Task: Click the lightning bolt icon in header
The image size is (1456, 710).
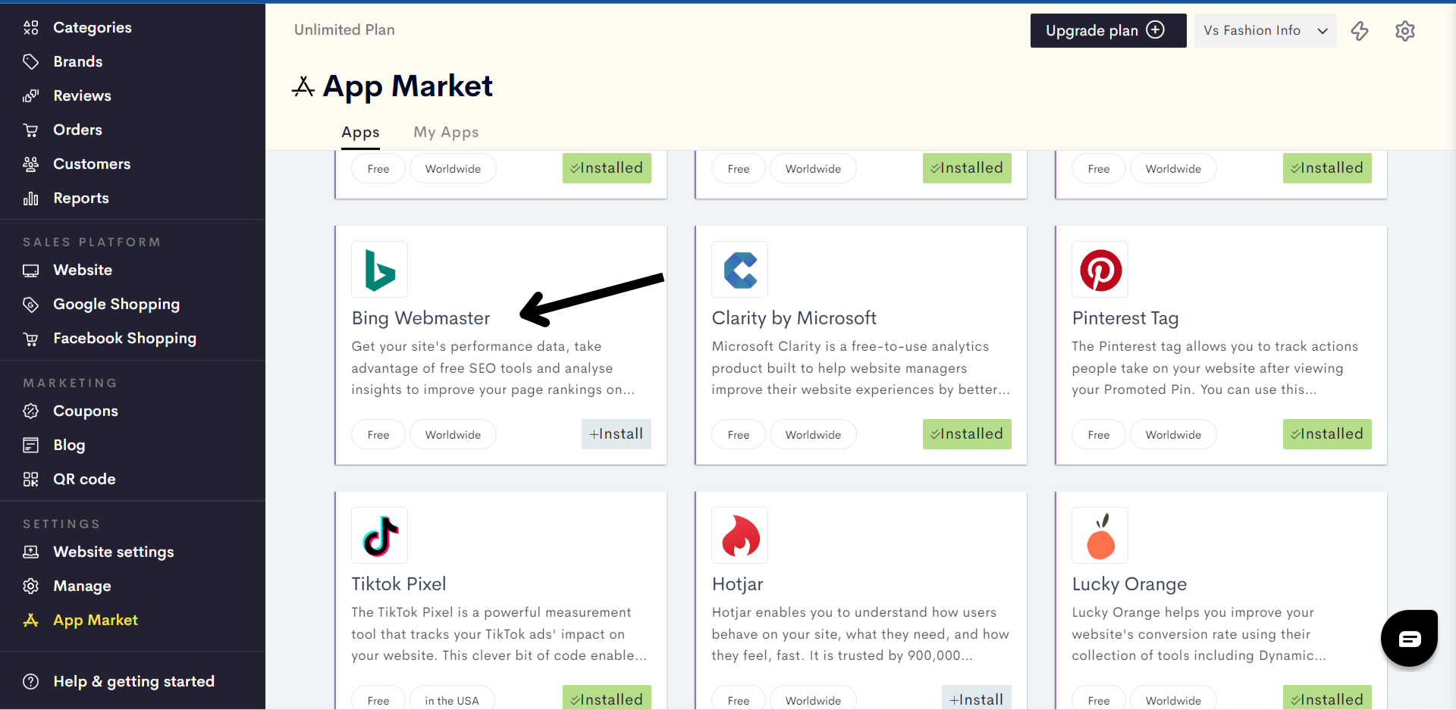Action: tap(1360, 31)
